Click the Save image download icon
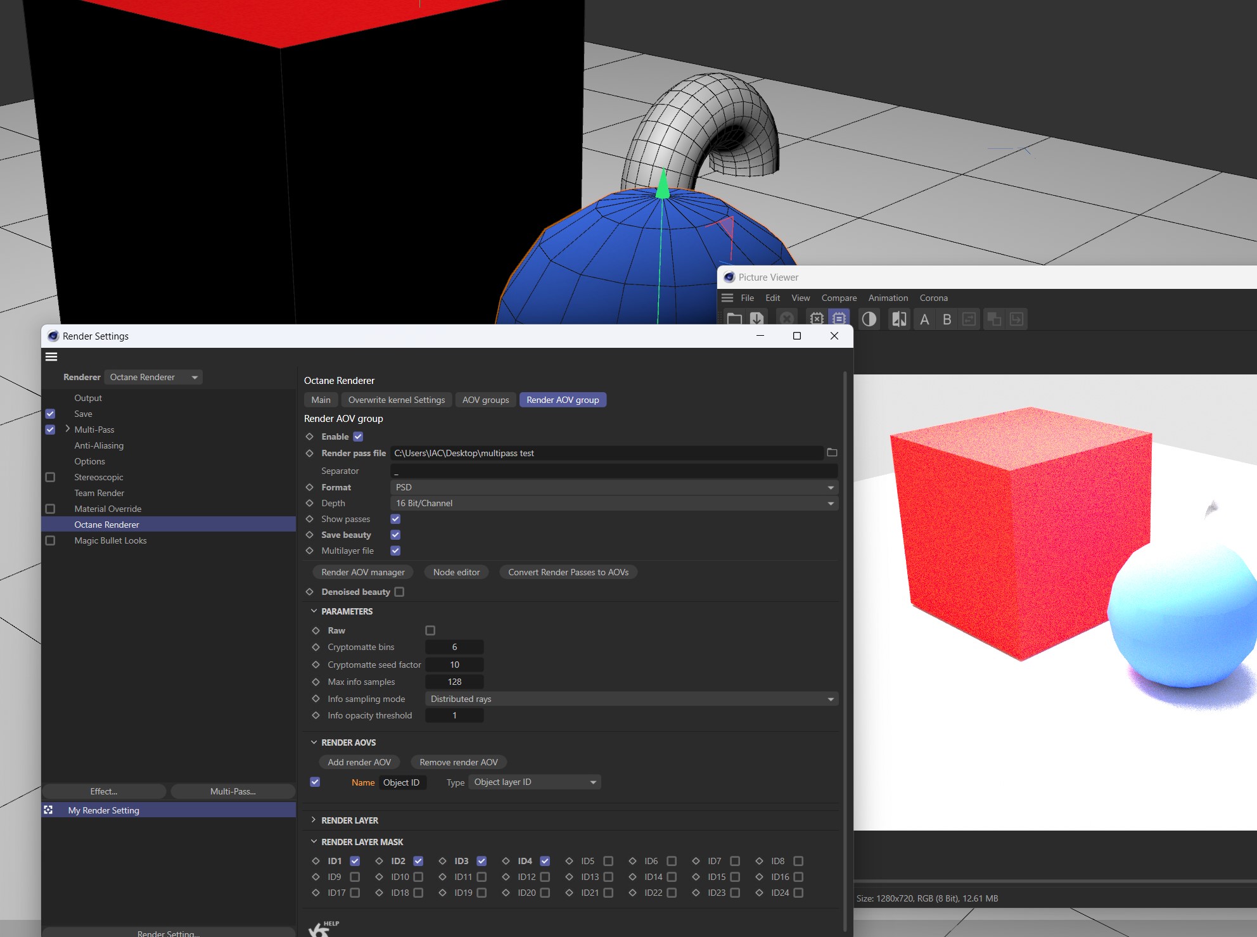This screenshot has width=1257, height=937. coord(756,319)
